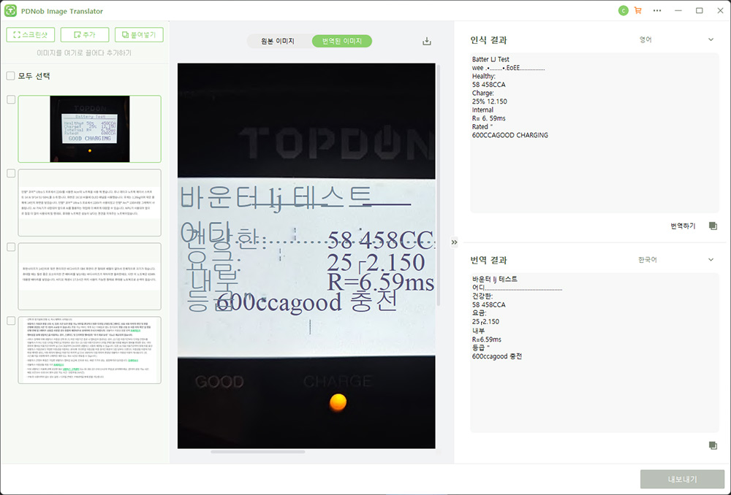
Task: Select the third text document thumbnail
Action: pyautogui.click(x=89, y=276)
